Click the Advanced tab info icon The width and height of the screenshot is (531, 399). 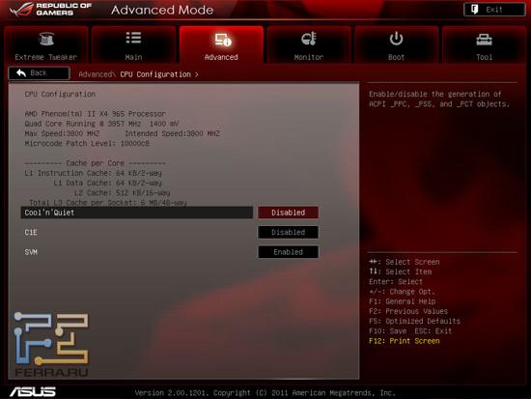[223, 40]
